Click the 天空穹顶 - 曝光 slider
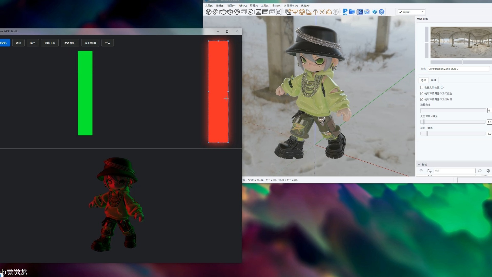This screenshot has height=277, width=492. pos(453,122)
